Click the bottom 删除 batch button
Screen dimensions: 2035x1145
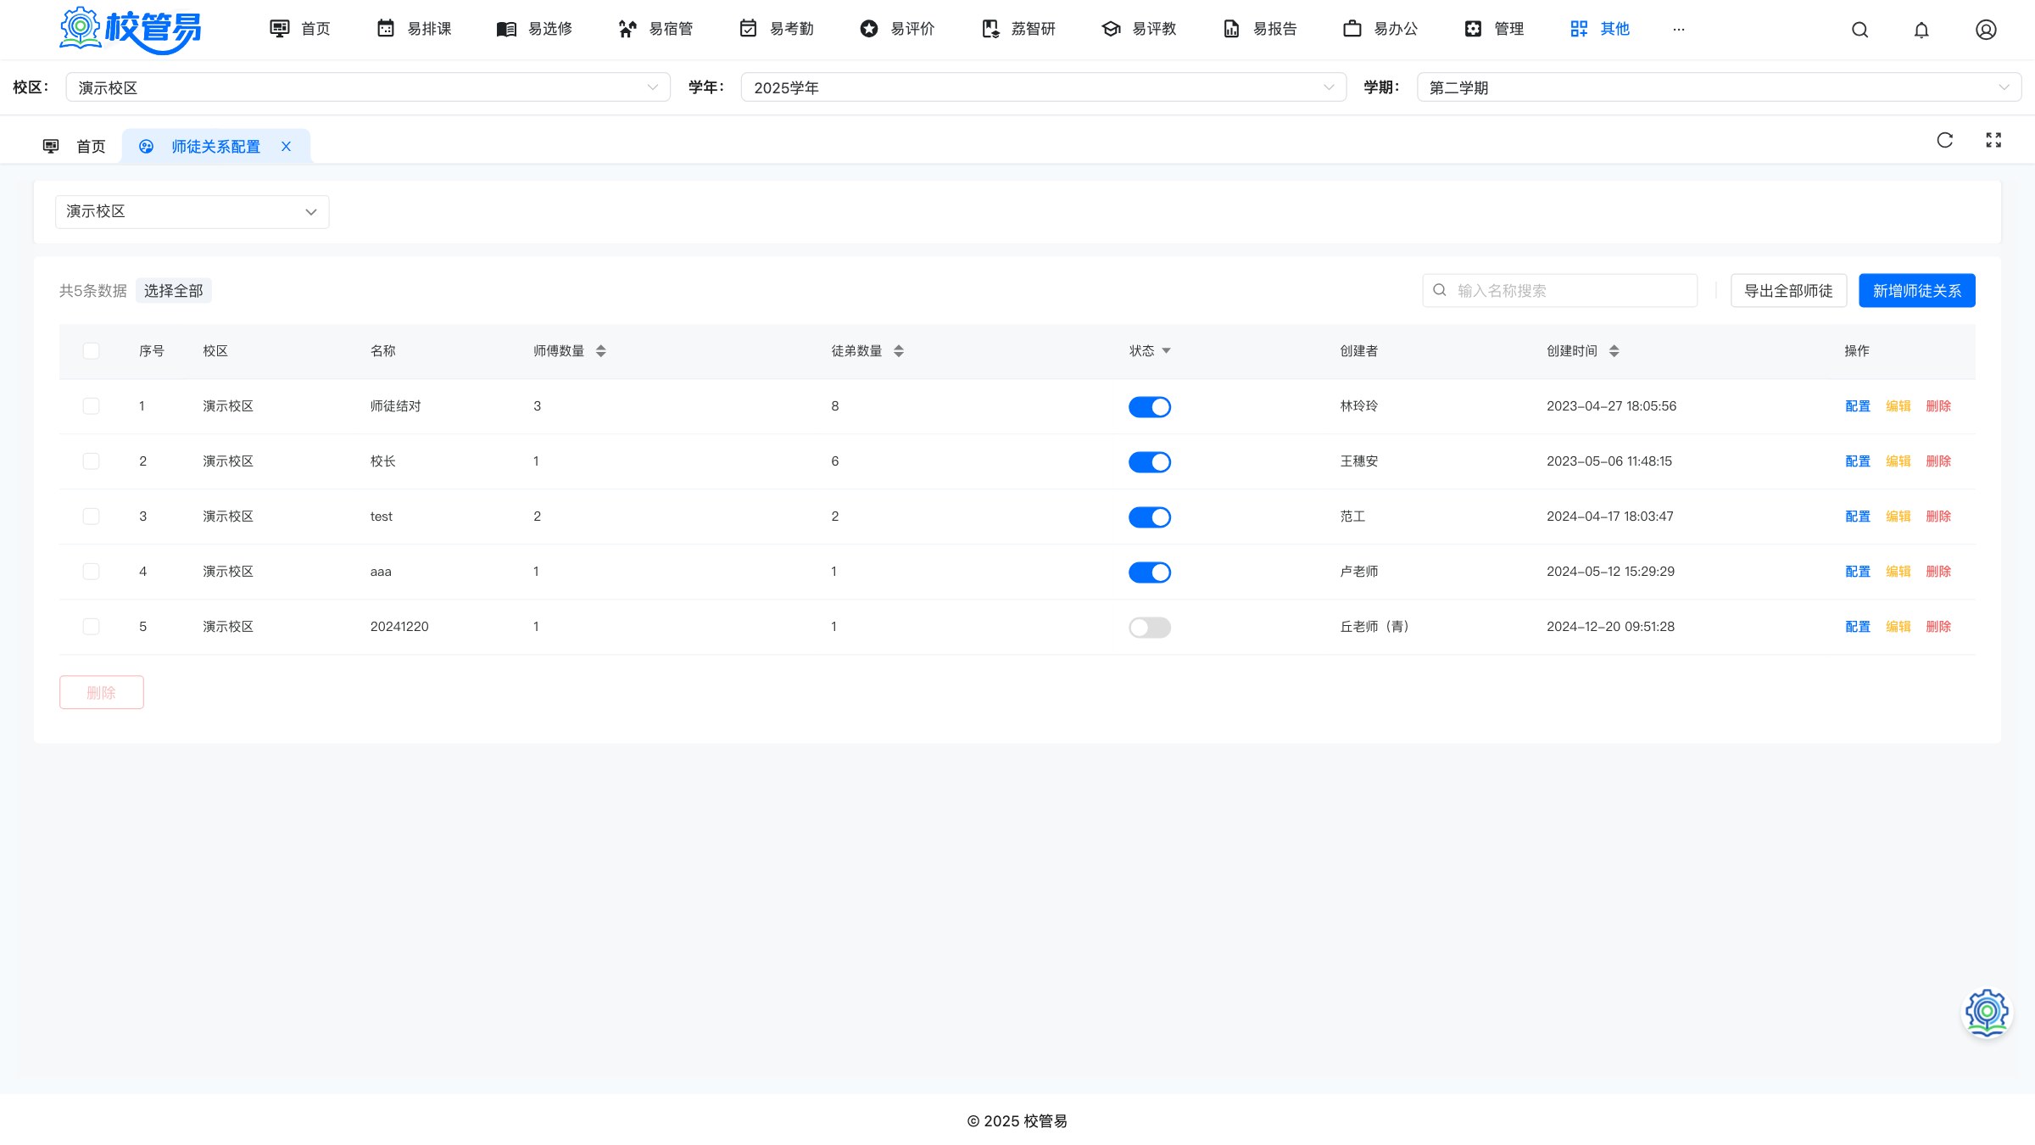(101, 693)
